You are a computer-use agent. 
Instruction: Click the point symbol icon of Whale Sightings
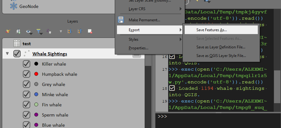27,54
